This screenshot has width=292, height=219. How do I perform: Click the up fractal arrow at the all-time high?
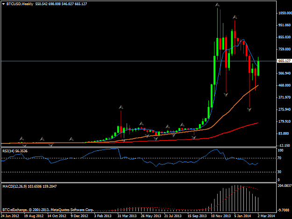217,5
